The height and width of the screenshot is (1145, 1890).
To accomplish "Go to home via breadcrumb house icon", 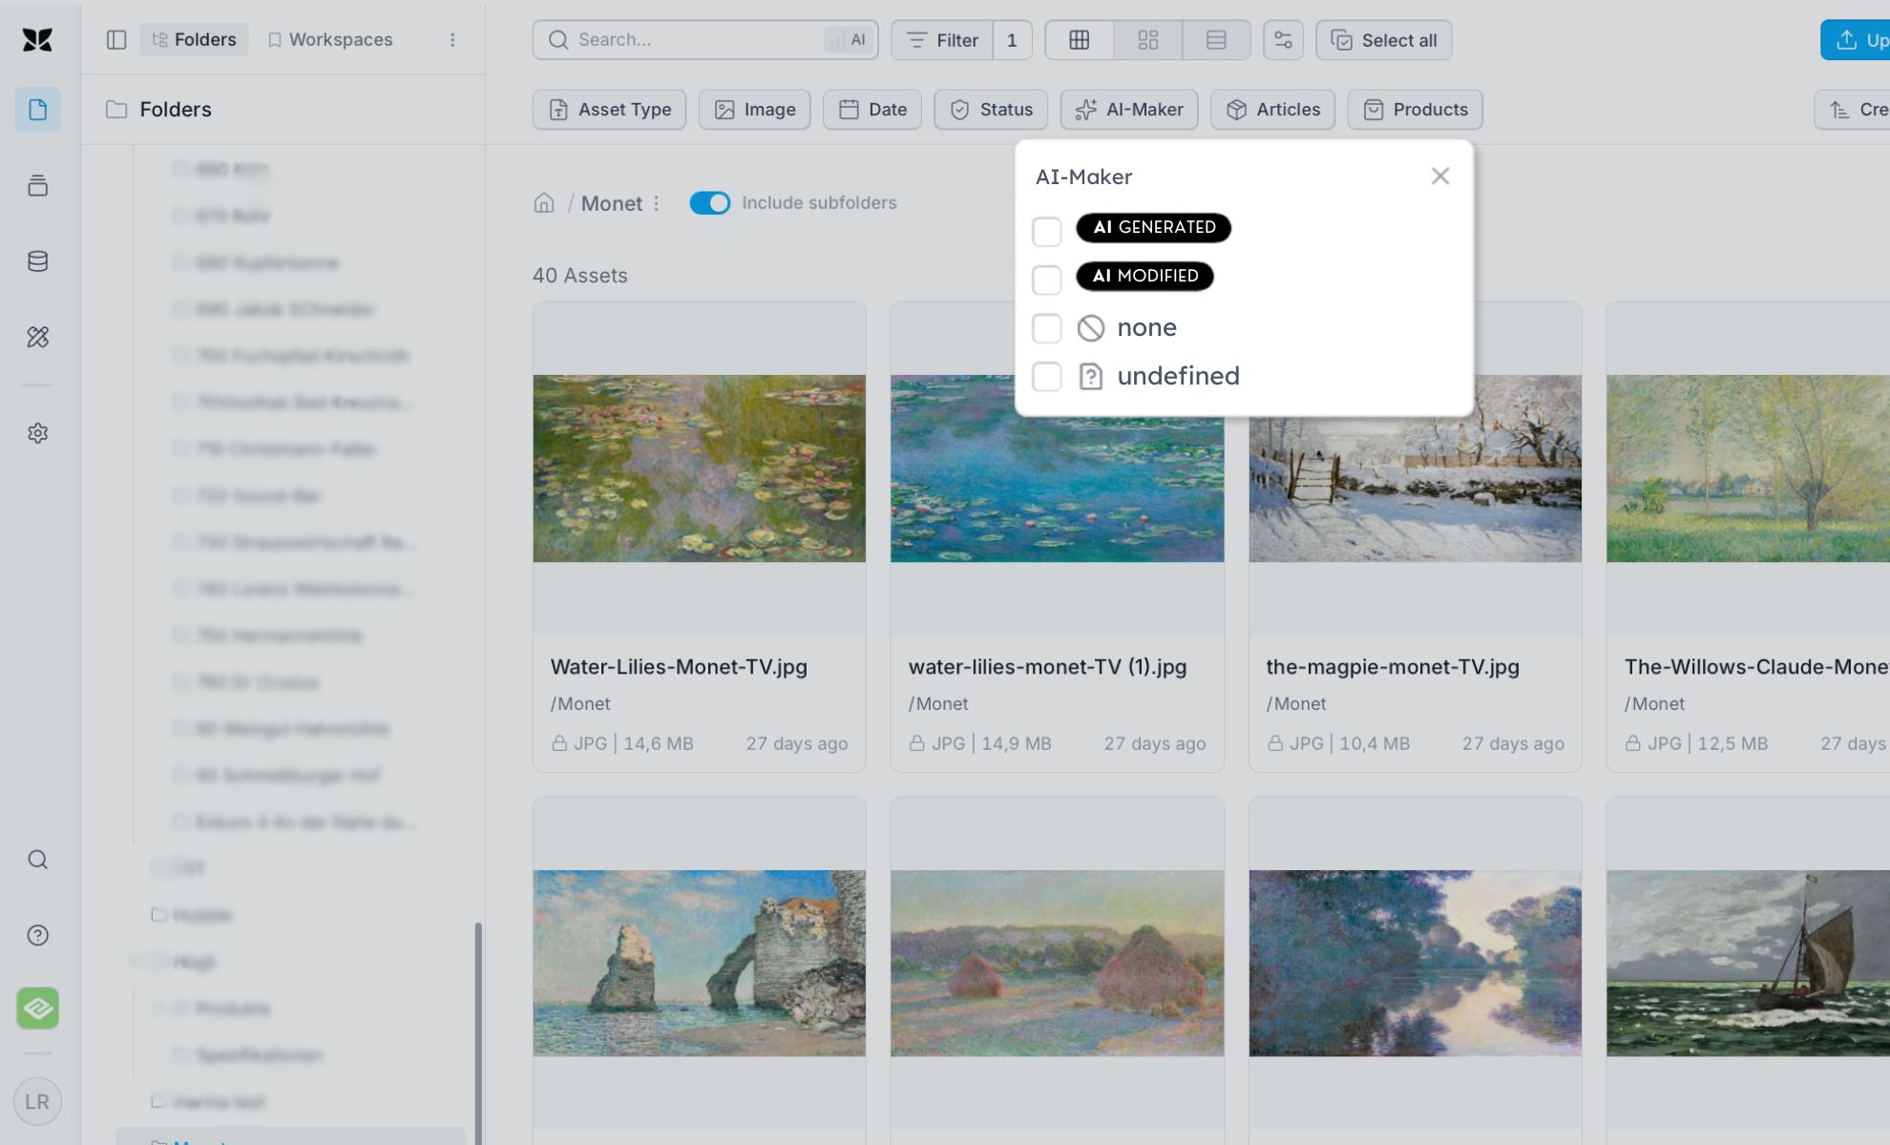I will (x=544, y=202).
